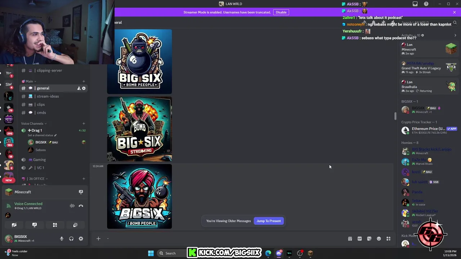Click the search magnifier in LAN WRLD search
The height and width of the screenshot is (259, 461).
click(455, 23)
